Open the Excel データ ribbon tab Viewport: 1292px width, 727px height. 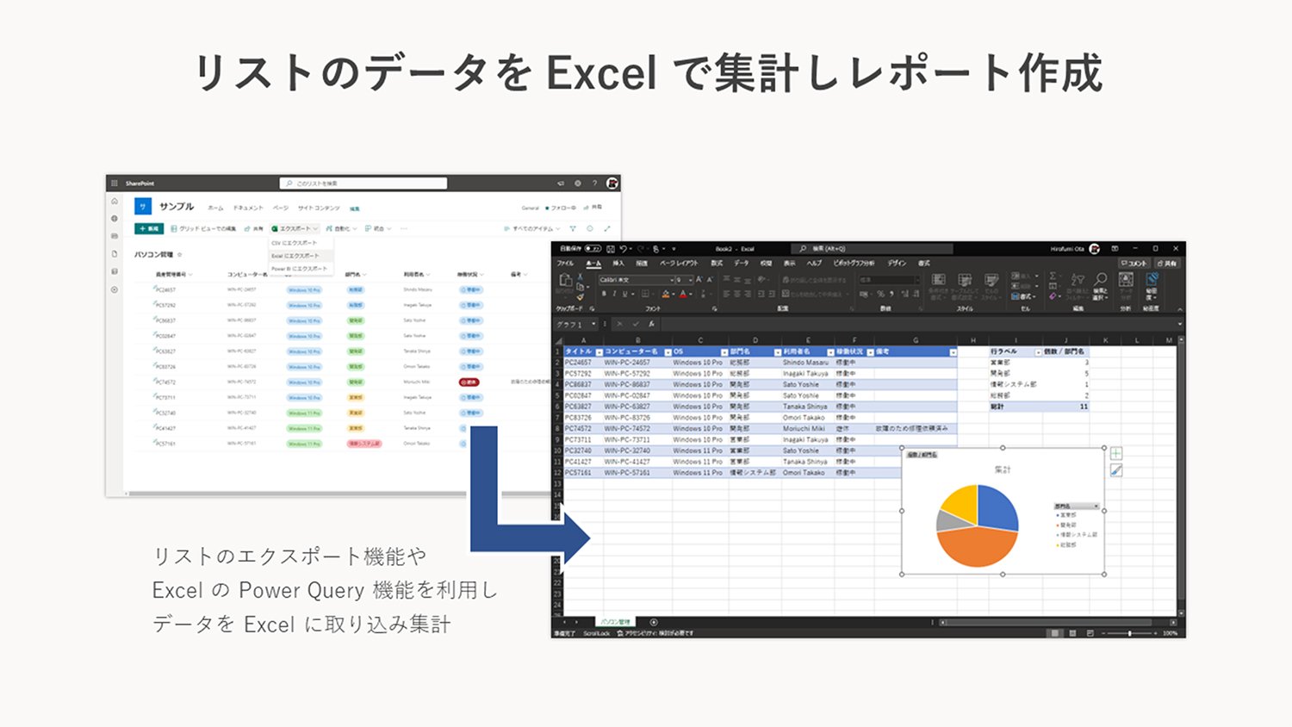coord(742,263)
